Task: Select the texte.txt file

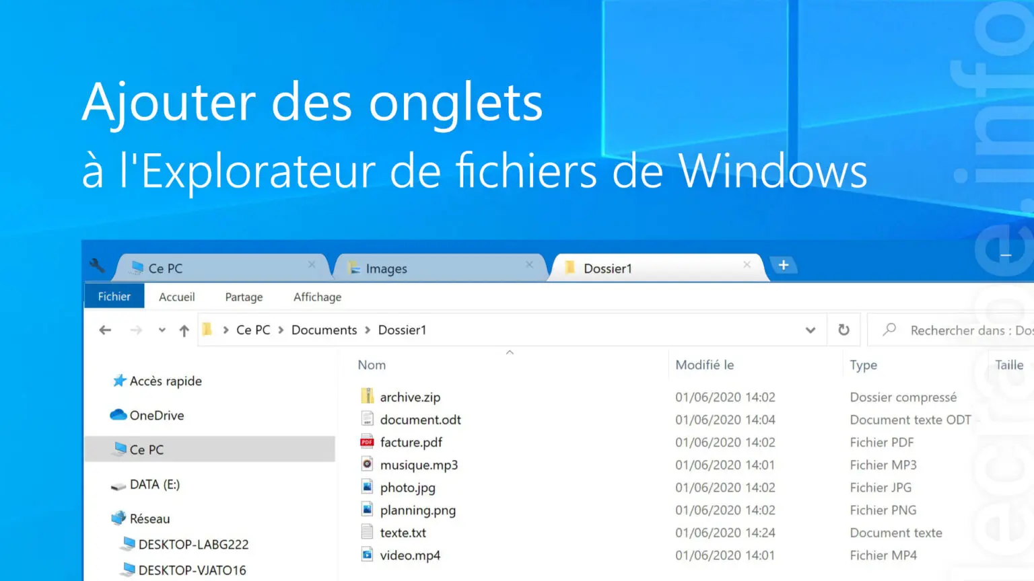Action: 402,532
